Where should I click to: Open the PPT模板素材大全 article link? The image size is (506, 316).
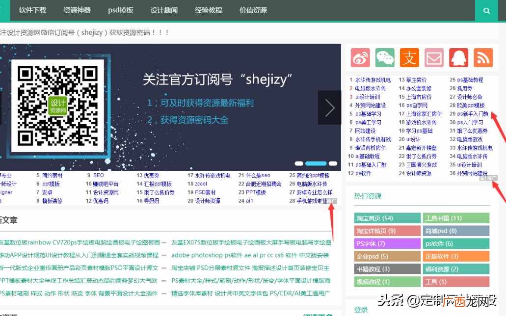point(79,281)
